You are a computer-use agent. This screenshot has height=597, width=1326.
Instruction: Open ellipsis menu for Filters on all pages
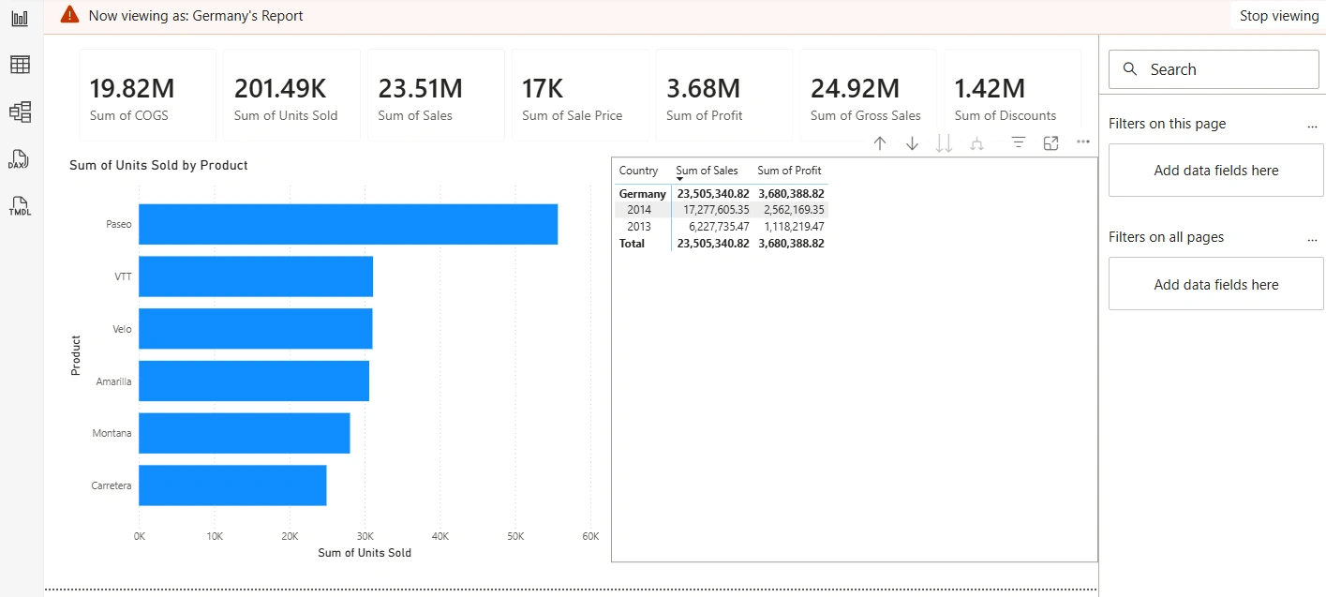tap(1312, 238)
